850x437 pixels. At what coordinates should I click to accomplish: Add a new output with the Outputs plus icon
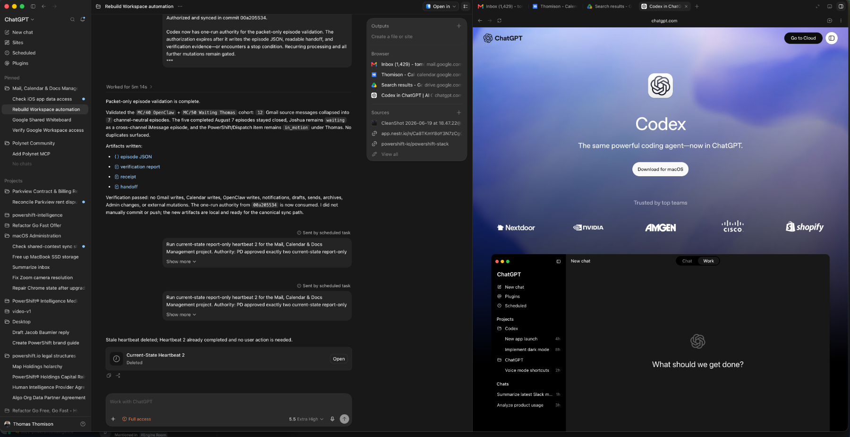[x=459, y=26]
